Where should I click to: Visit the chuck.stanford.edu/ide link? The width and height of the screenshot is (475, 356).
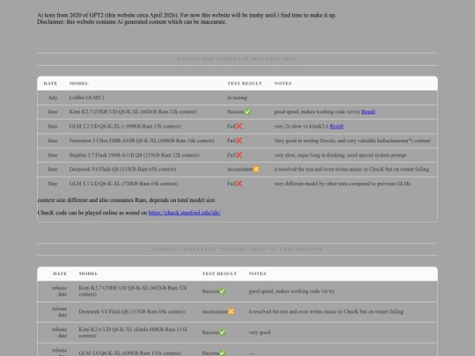[x=184, y=213]
